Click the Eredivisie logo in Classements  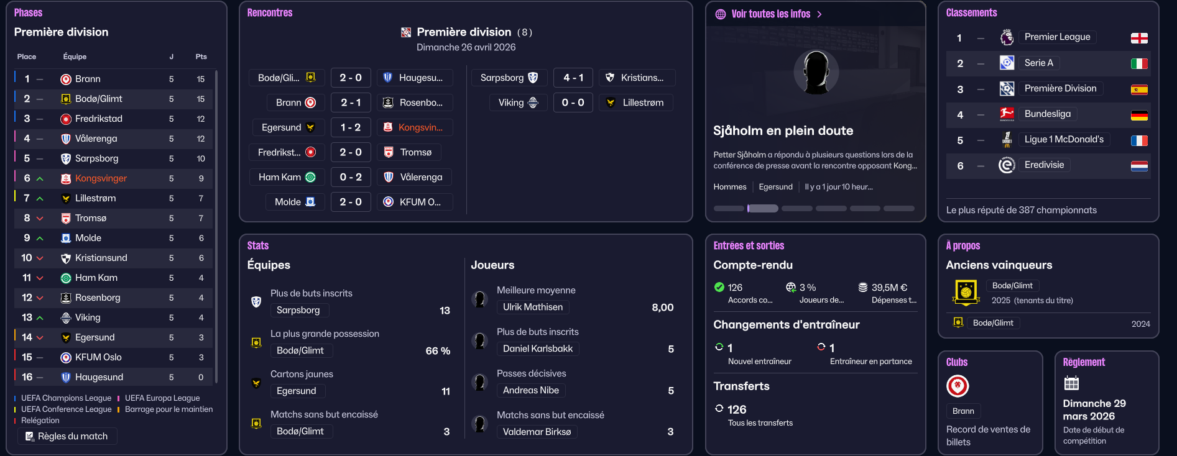click(1007, 165)
